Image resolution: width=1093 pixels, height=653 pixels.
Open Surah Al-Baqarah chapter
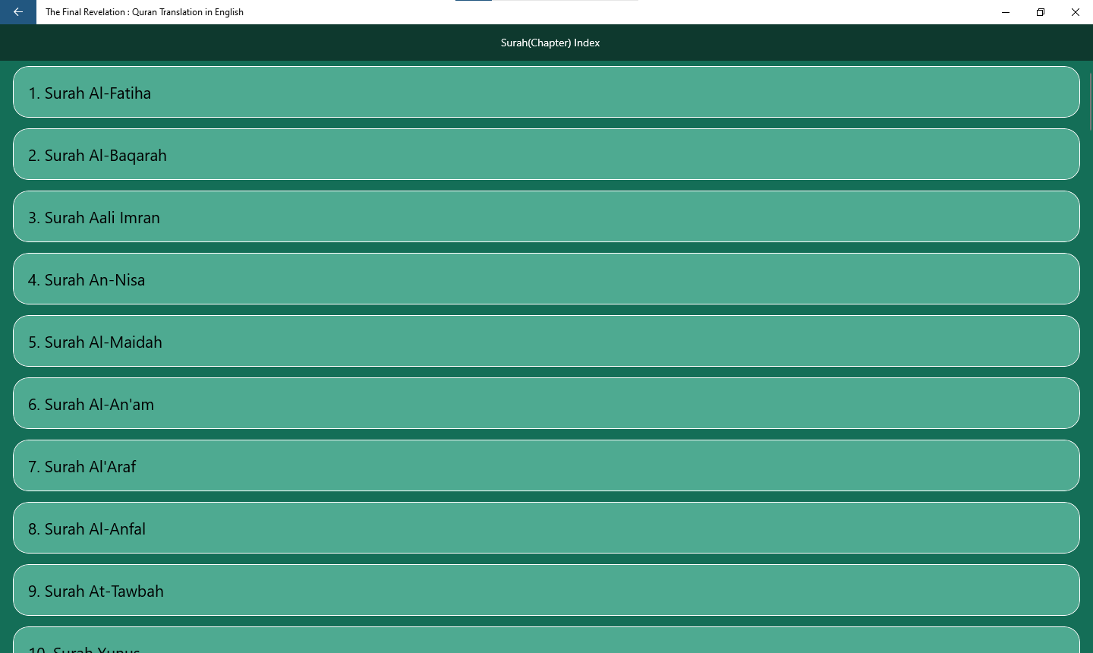point(546,154)
